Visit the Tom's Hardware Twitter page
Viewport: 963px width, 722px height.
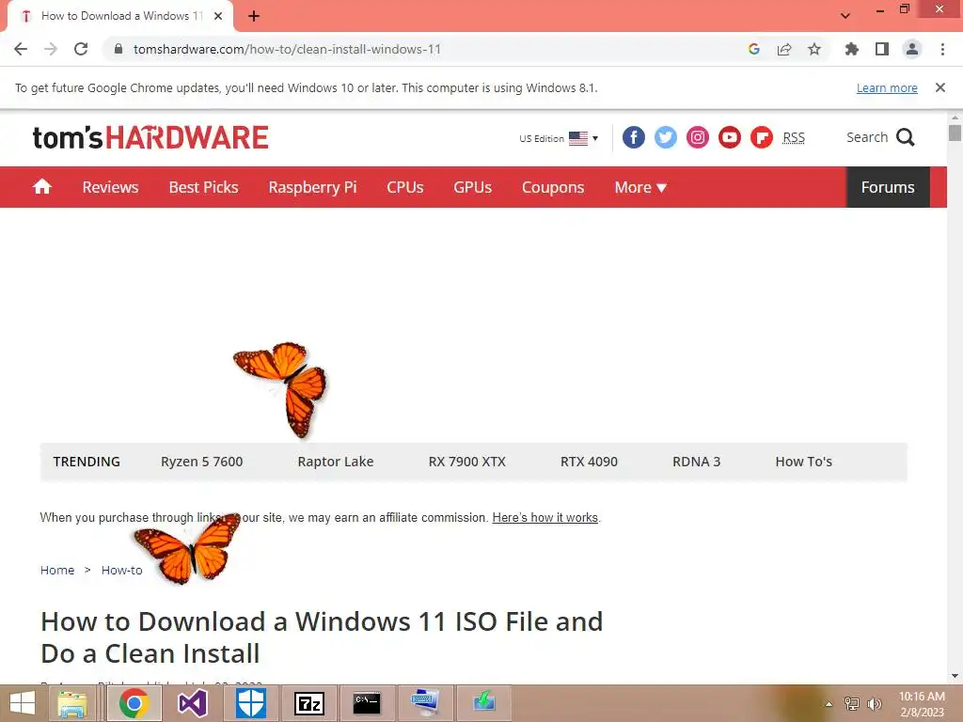click(666, 137)
